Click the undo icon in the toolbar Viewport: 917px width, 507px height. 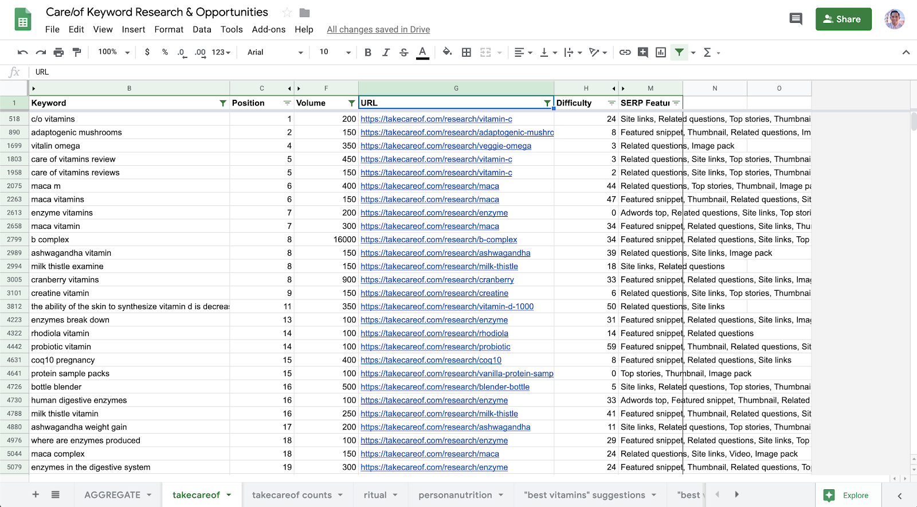point(23,52)
